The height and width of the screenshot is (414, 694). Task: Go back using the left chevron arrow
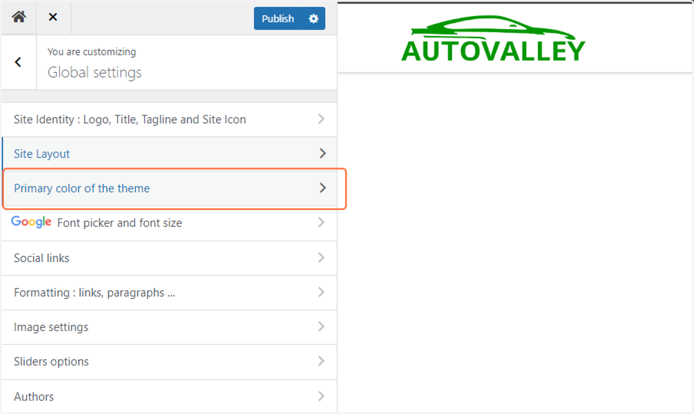pos(19,62)
